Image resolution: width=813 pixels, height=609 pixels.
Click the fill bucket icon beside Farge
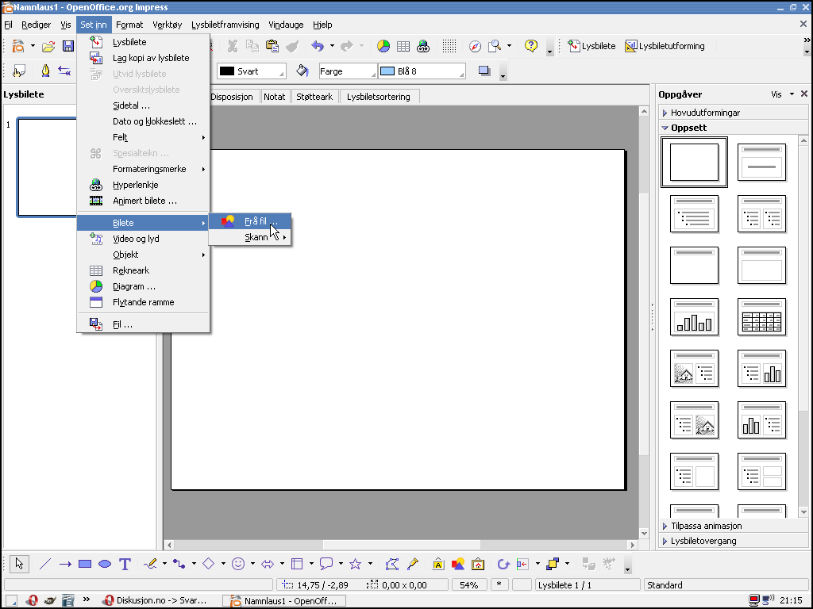point(302,71)
